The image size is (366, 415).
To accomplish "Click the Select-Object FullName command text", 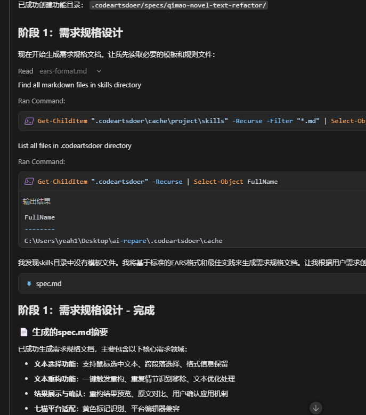I will point(235,182).
